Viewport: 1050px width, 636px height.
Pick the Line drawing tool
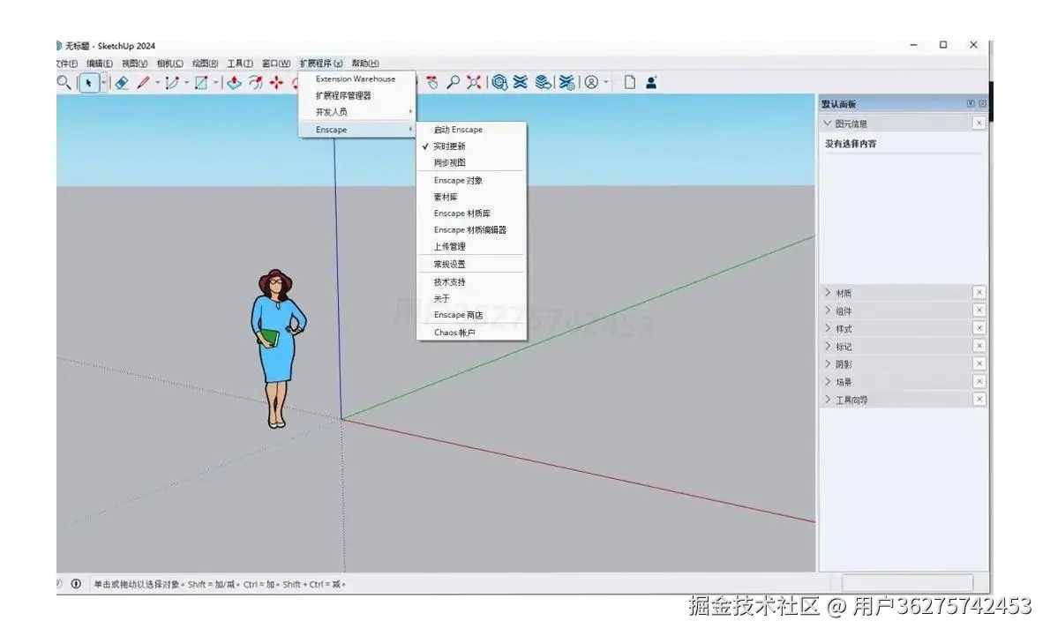click(x=144, y=82)
